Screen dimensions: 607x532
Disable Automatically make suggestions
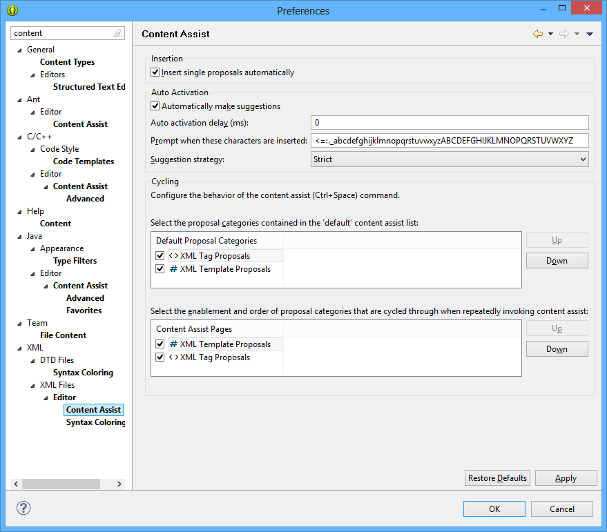click(155, 106)
